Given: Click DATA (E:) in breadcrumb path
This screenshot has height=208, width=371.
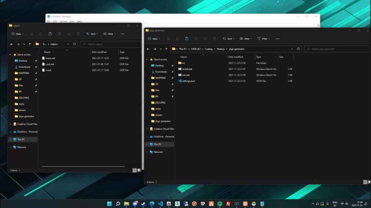Looking at the screenshot, I should (x=196, y=49).
